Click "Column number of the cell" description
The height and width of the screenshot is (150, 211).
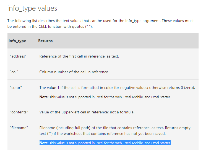tap(74, 72)
